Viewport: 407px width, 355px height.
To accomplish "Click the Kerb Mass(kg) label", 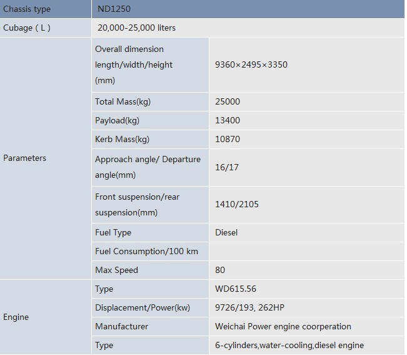I will (x=123, y=139).
